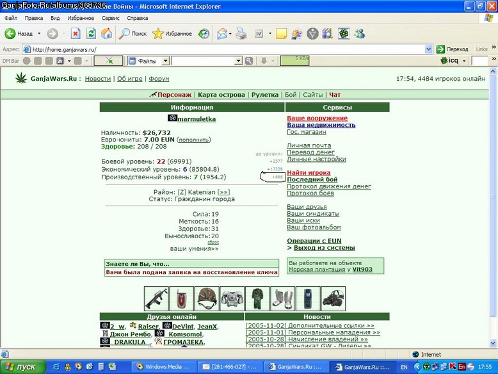Open Ваше вооружение link
498x374 pixels.
(317, 118)
